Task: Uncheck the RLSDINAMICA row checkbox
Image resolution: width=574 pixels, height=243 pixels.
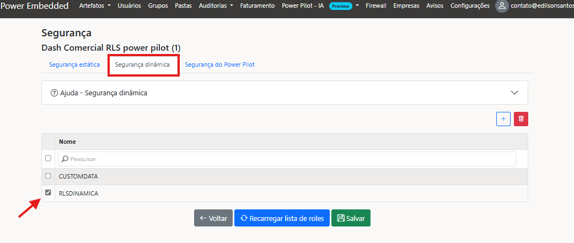Action: [x=48, y=193]
